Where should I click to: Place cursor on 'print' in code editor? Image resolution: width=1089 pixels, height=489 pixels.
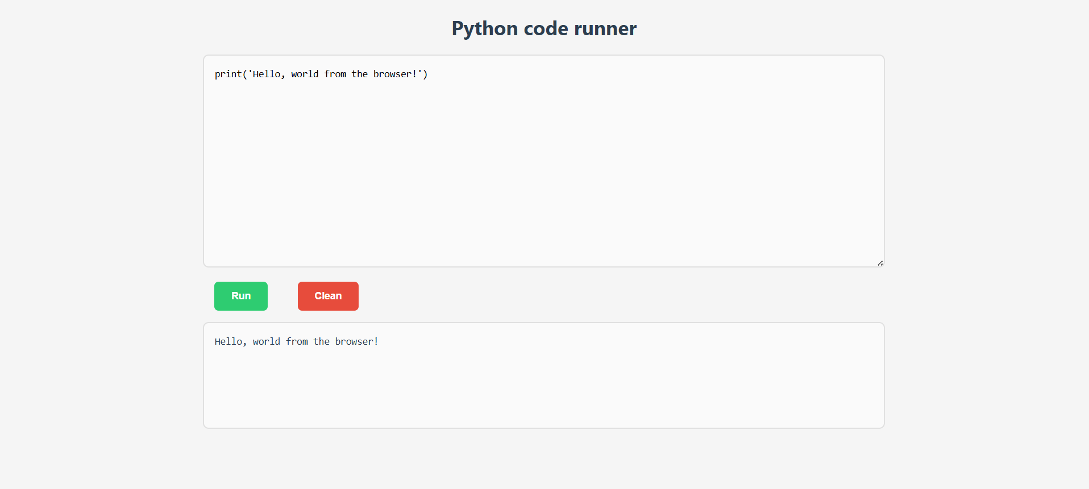pos(228,74)
